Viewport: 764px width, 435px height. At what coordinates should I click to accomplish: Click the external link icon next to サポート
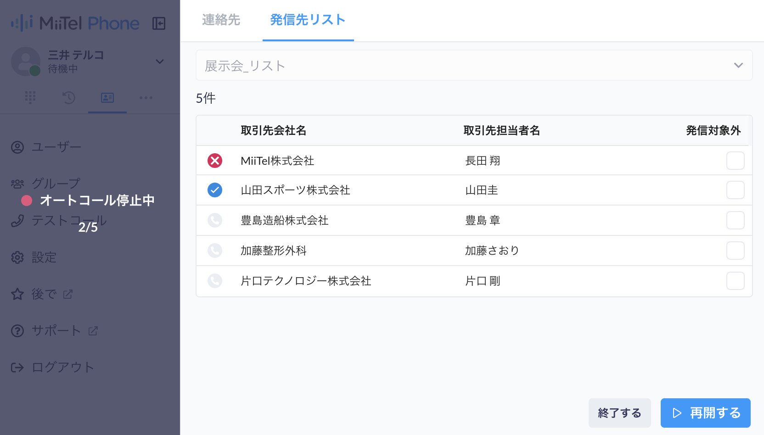pyautogui.click(x=93, y=331)
